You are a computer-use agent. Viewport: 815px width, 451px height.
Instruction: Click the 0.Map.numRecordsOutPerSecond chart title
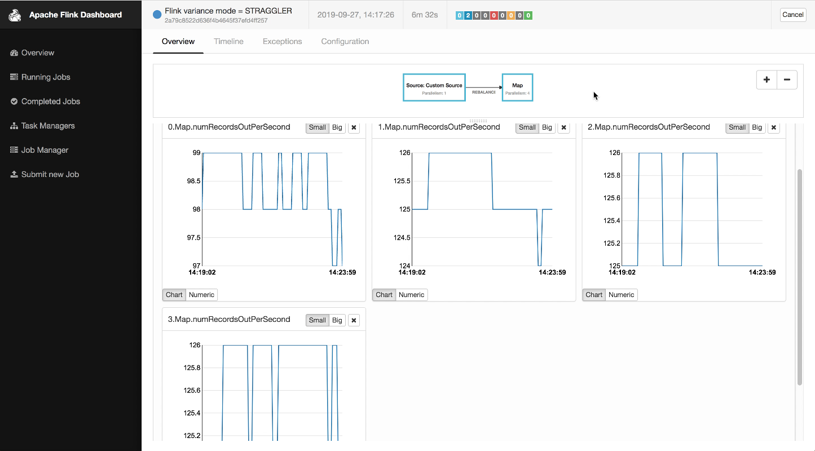tap(229, 127)
